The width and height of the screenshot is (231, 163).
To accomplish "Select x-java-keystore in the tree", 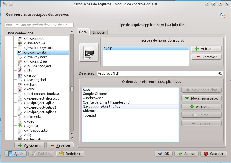I will pyautogui.click(x=36, y=57).
